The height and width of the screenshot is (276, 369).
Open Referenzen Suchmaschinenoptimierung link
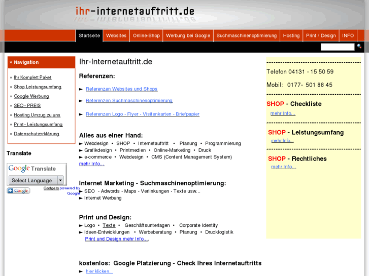point(129,101)
